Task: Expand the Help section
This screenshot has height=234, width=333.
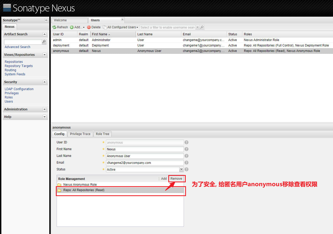Action: coord(44,117)
